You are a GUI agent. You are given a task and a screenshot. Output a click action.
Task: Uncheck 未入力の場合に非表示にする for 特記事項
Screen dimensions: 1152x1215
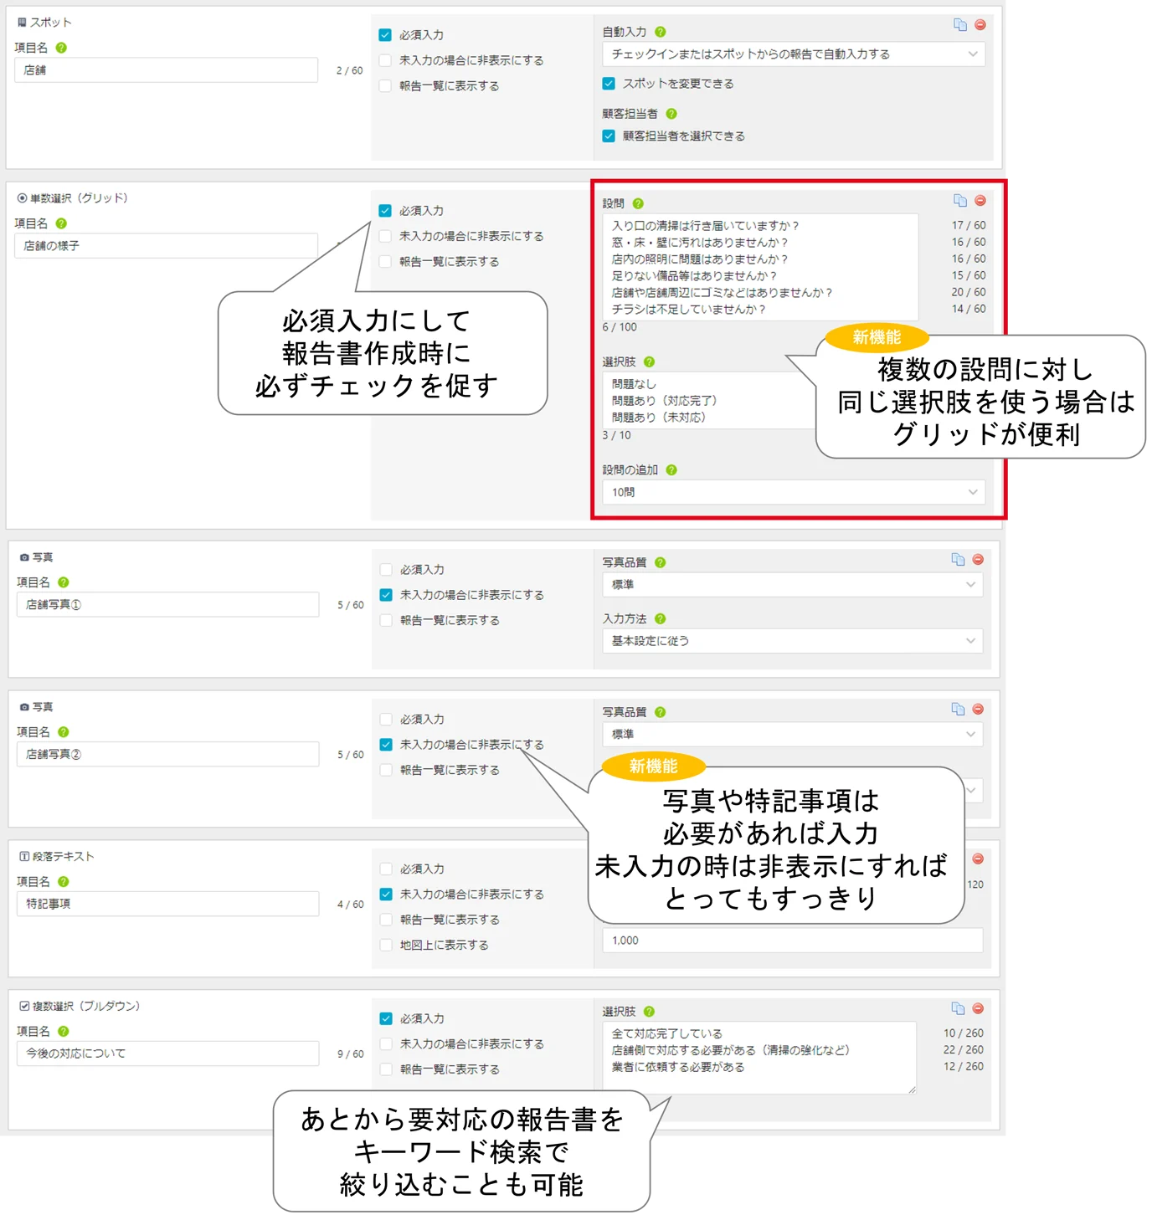pyautogui.click(x=386, y=895)
